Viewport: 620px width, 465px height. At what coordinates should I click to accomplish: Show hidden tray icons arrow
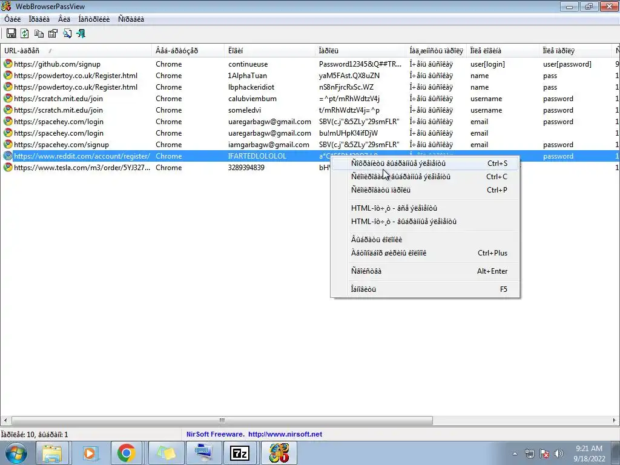(515, 453)
